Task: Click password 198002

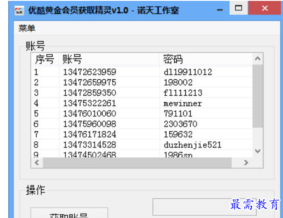Action: (x=178, y=82)
